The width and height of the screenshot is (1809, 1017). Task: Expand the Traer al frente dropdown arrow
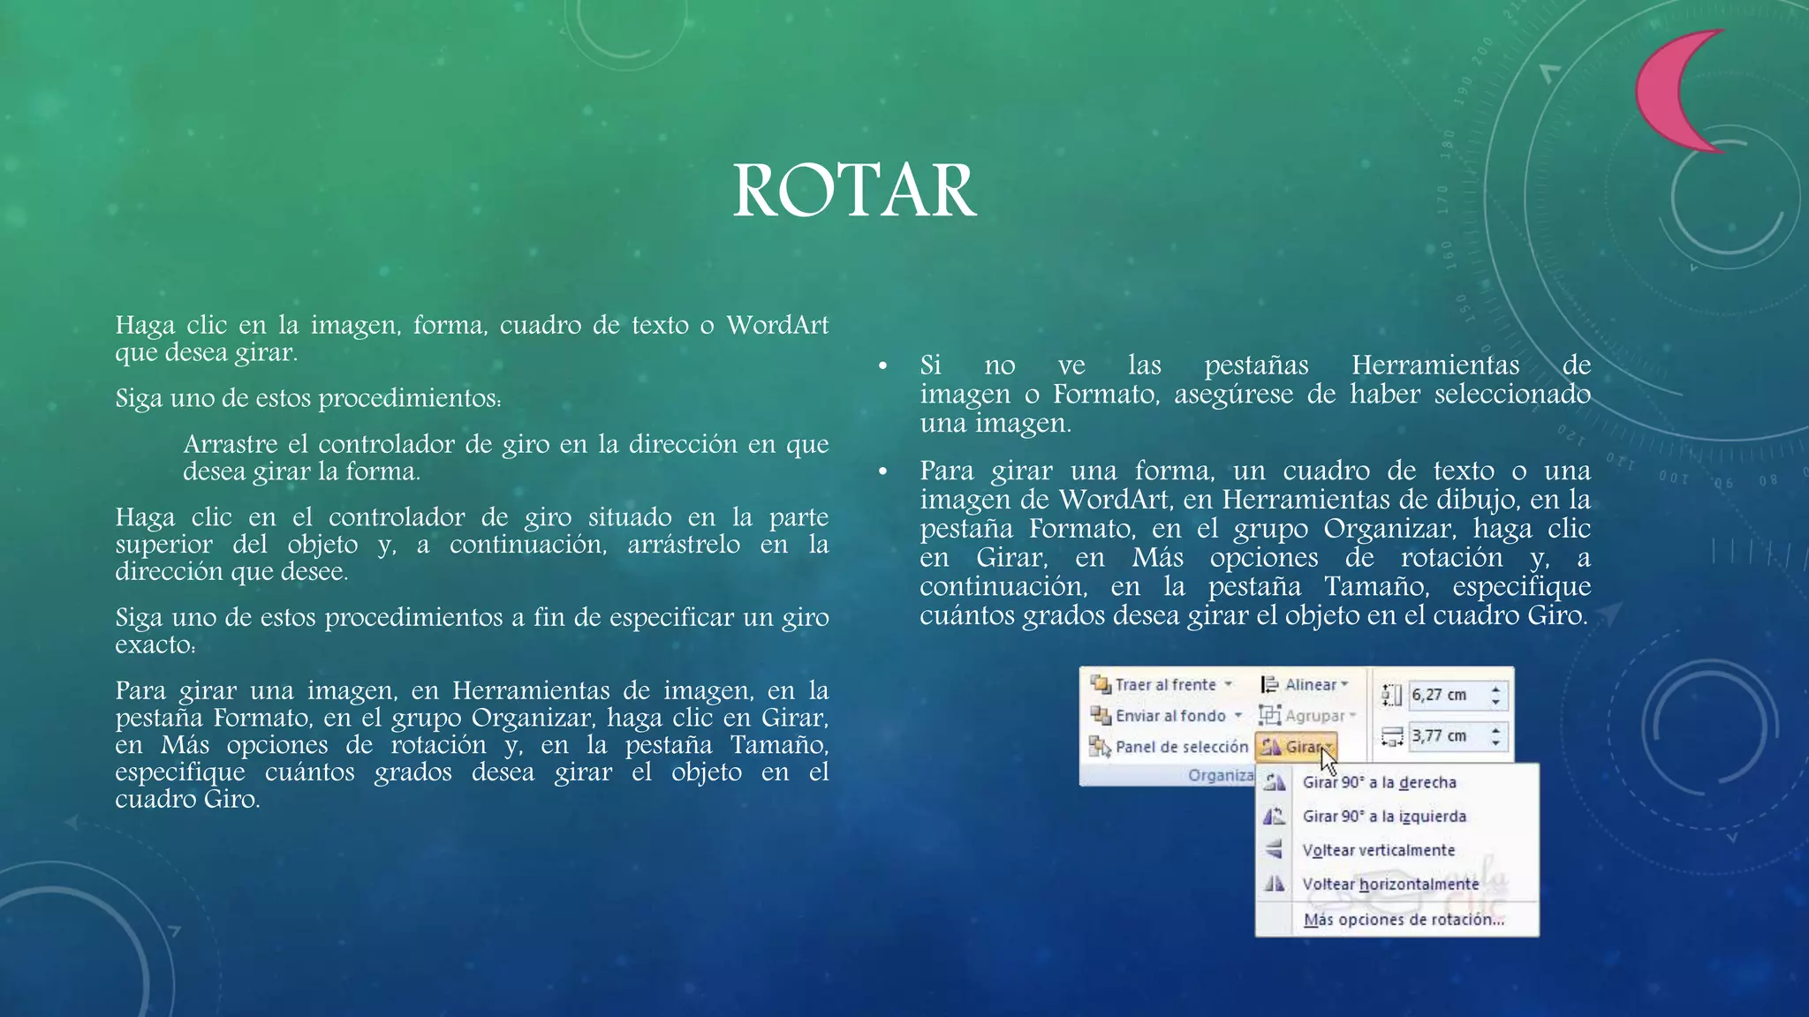[x=1228, y=684]
